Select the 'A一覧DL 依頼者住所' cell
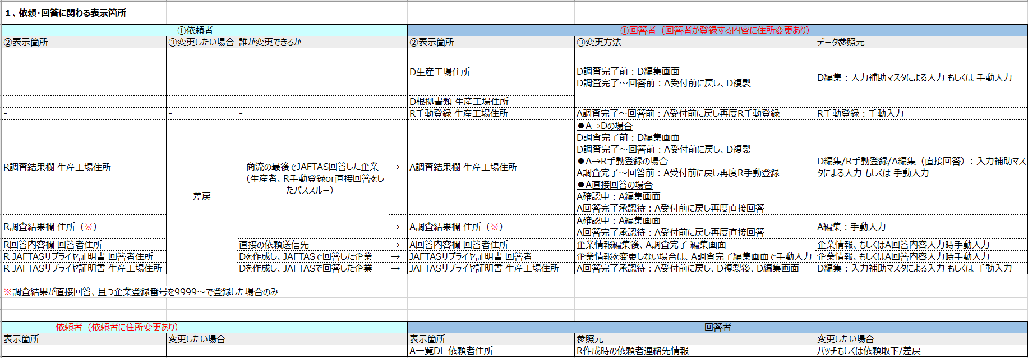This screenshot has height=358, width=1028. coord(451,351)
